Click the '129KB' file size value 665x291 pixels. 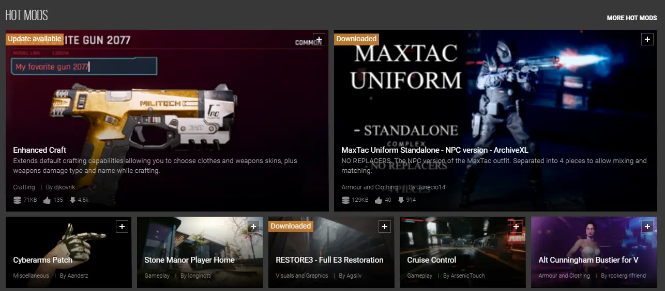360,200
